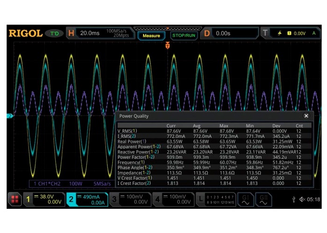This screenshot has width=327, height=233.
Task: Click the GI waveform generator icon
Action: (246, 199)
